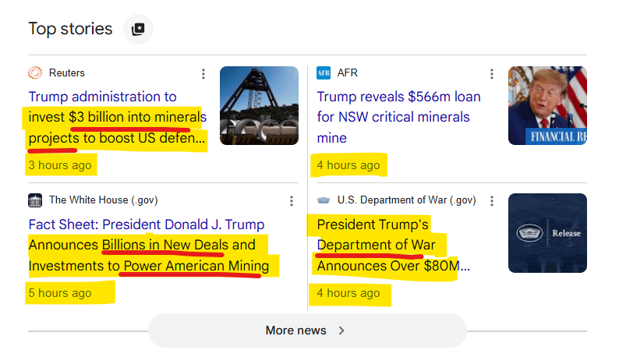619x357 pixels.
Task: Open the three-dot menu for the Reuters story
Action: [x=203, y=74]
